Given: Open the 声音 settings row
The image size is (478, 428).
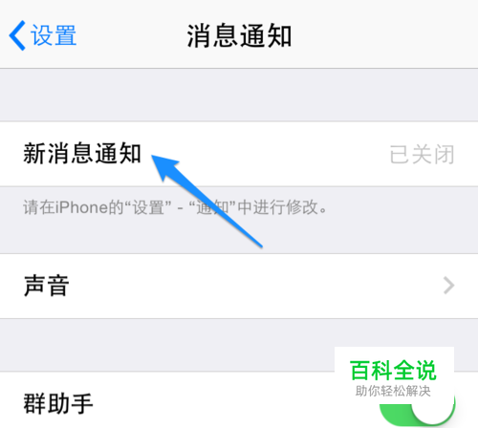Looking at the screenshot, I should point(239,286).
